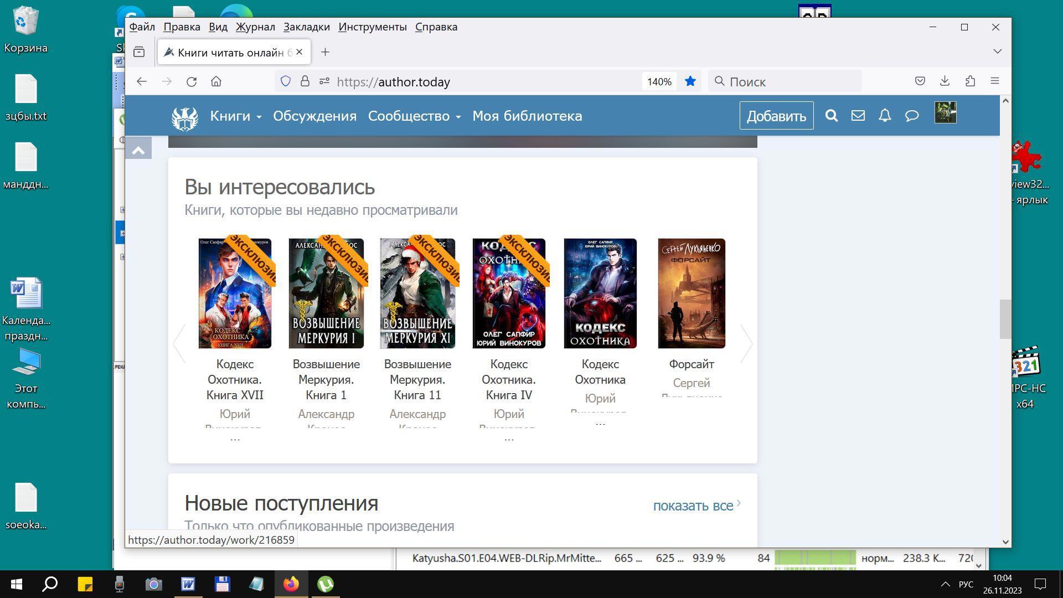The image size is (1063, 598).
Task: Open Firefox extensions puzzle icon
Action: 970,81
